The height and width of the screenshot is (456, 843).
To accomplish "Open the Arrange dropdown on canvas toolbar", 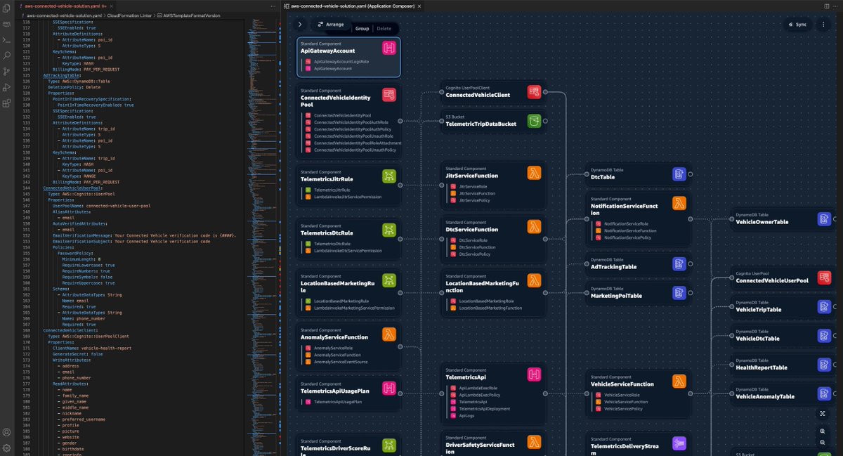I will [330, 25].
